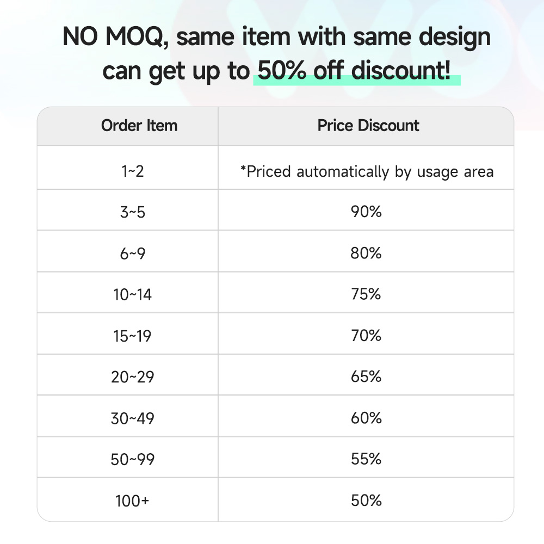Select the 75% discount cell
The image size is (544, 544).
tap(366, 295)
